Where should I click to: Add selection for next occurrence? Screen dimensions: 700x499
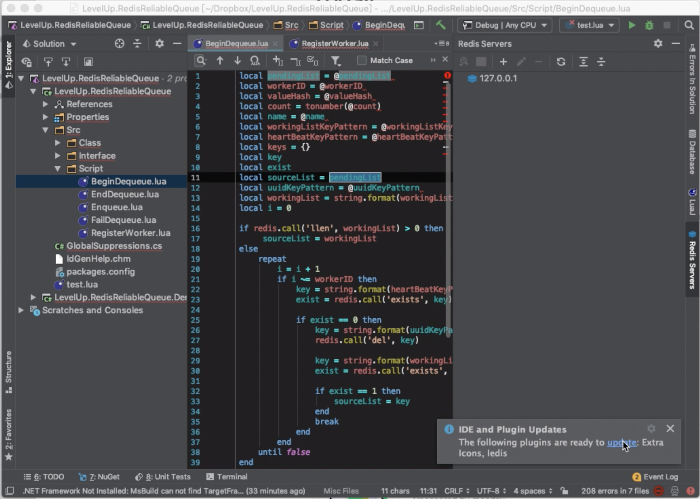tap(278, 61)
